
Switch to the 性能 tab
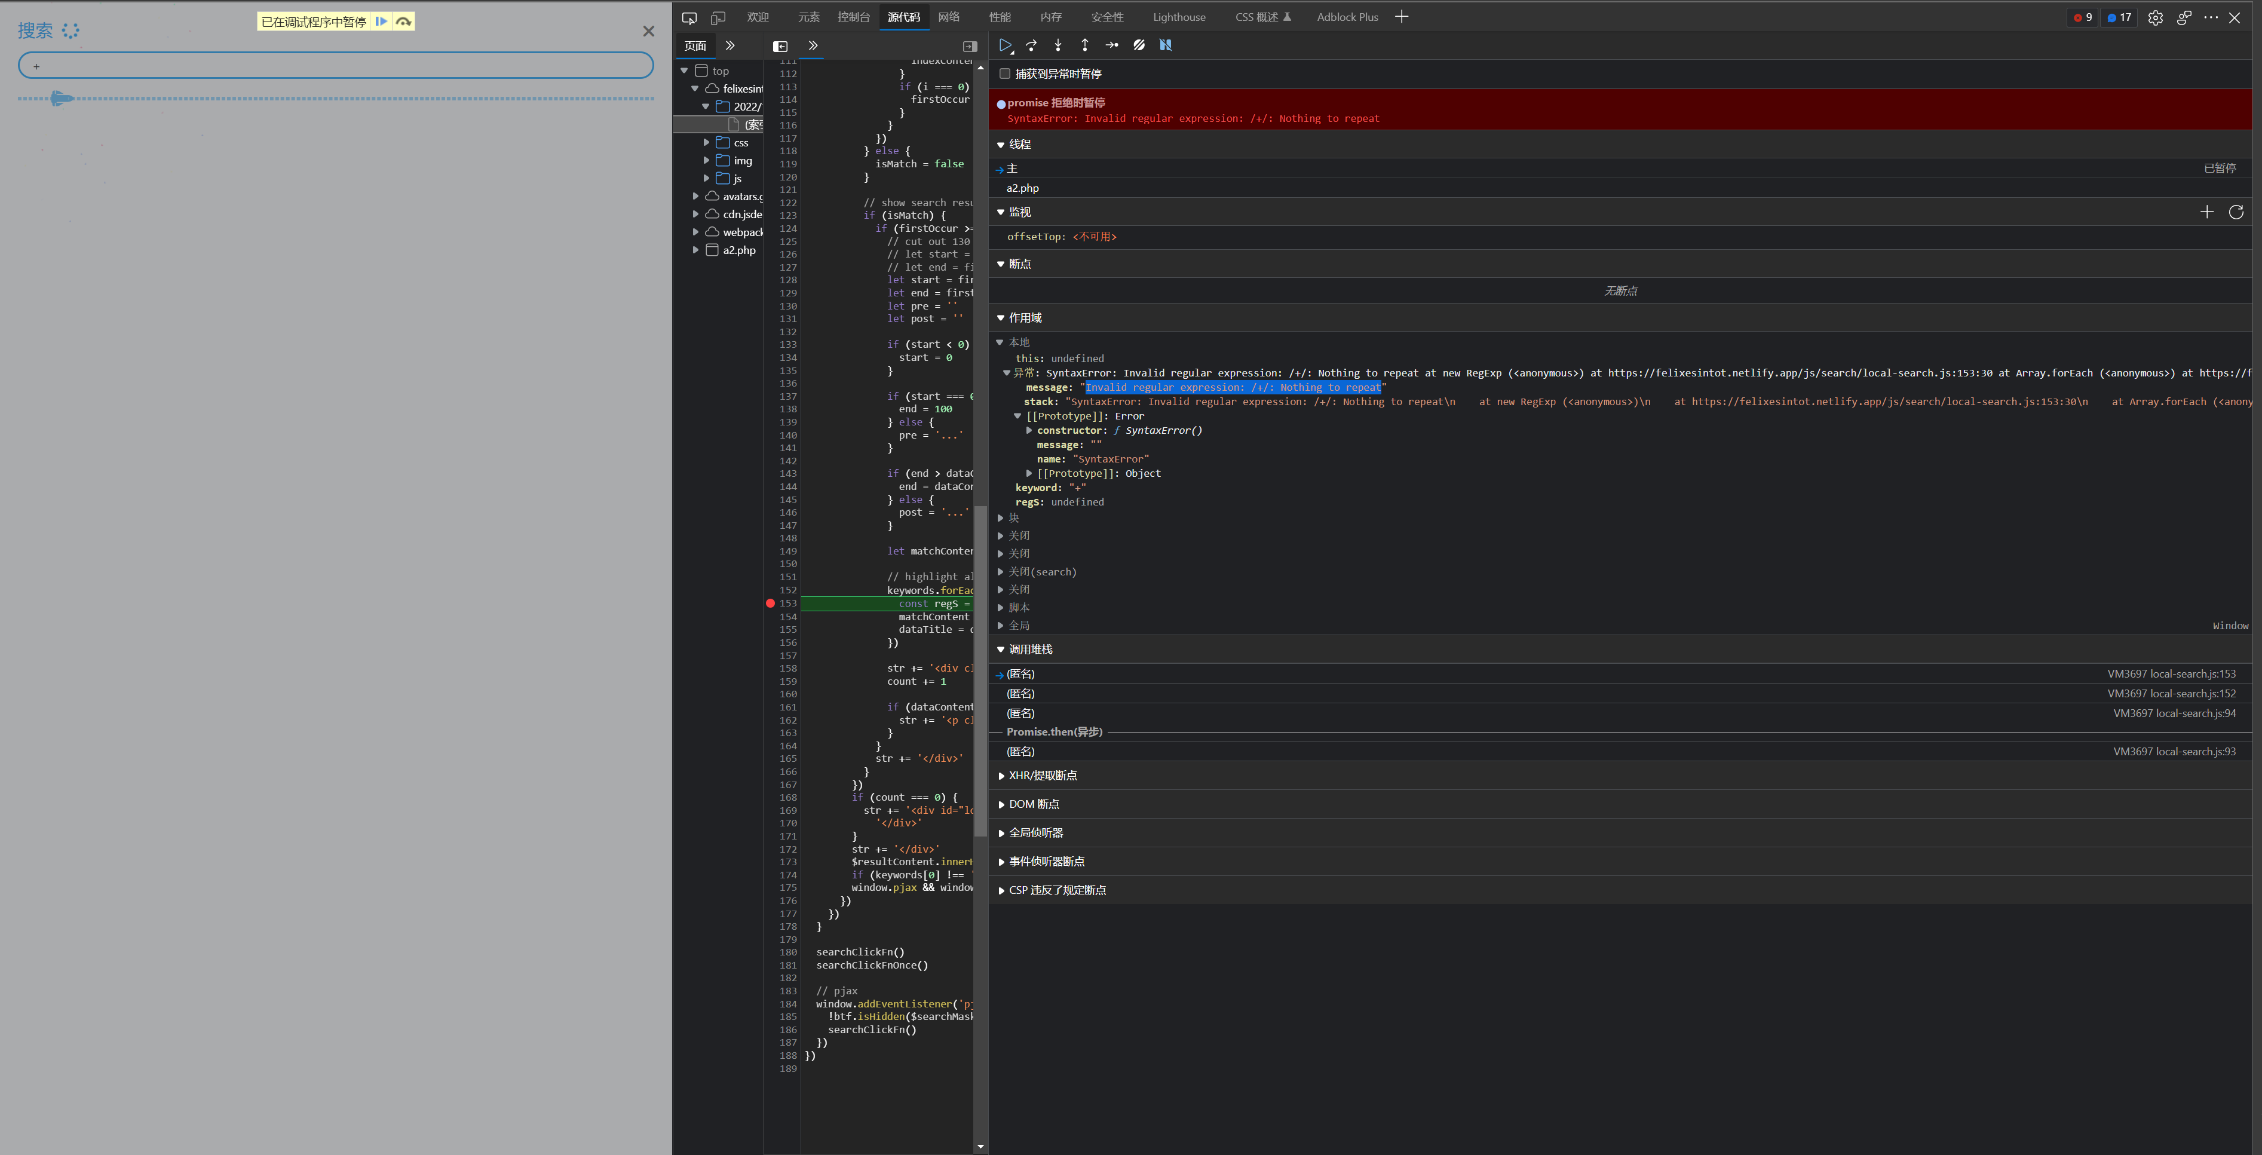tap(1000, 17)
